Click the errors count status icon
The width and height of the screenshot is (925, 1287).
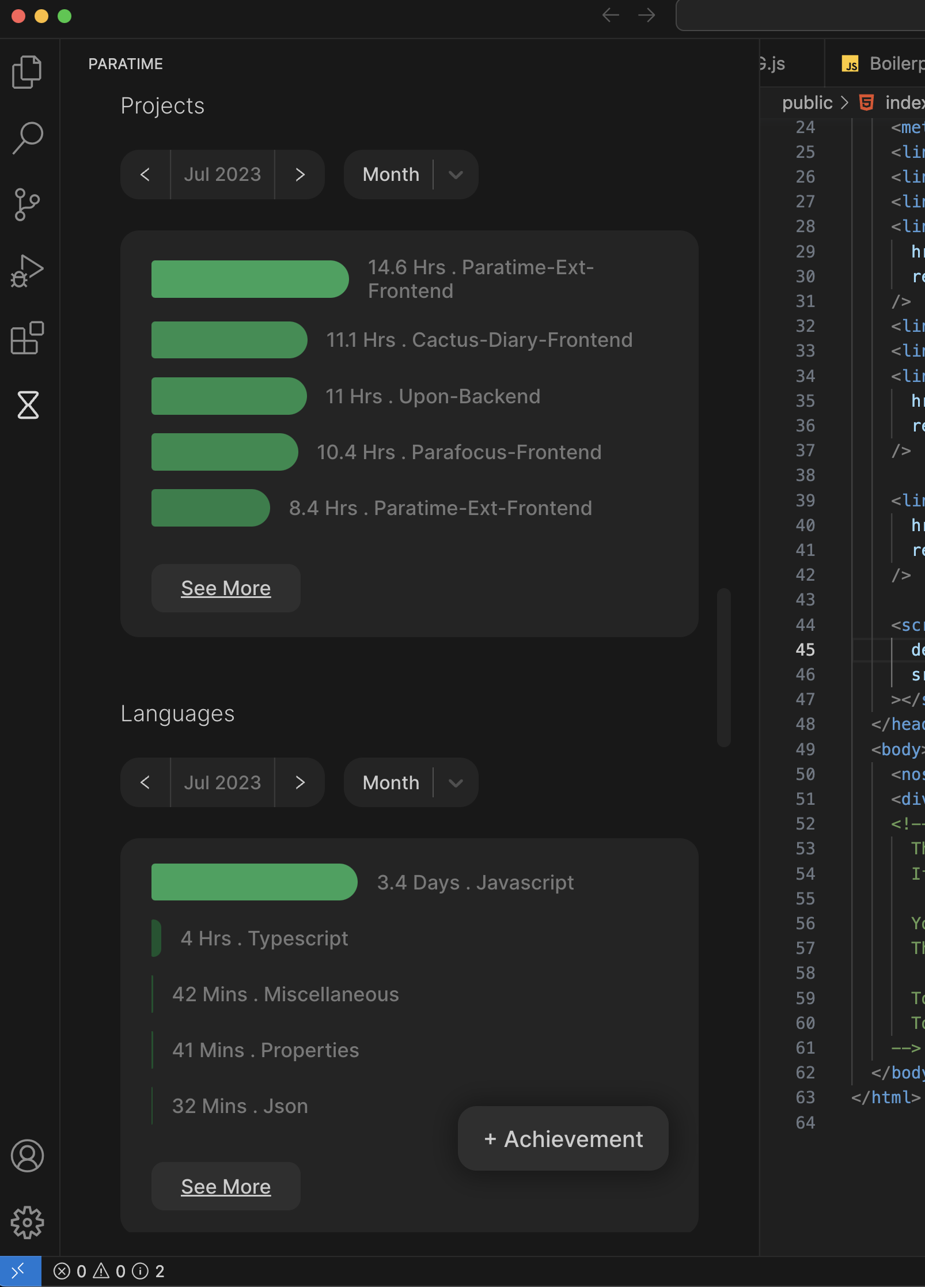click(x=70, y=1271)
